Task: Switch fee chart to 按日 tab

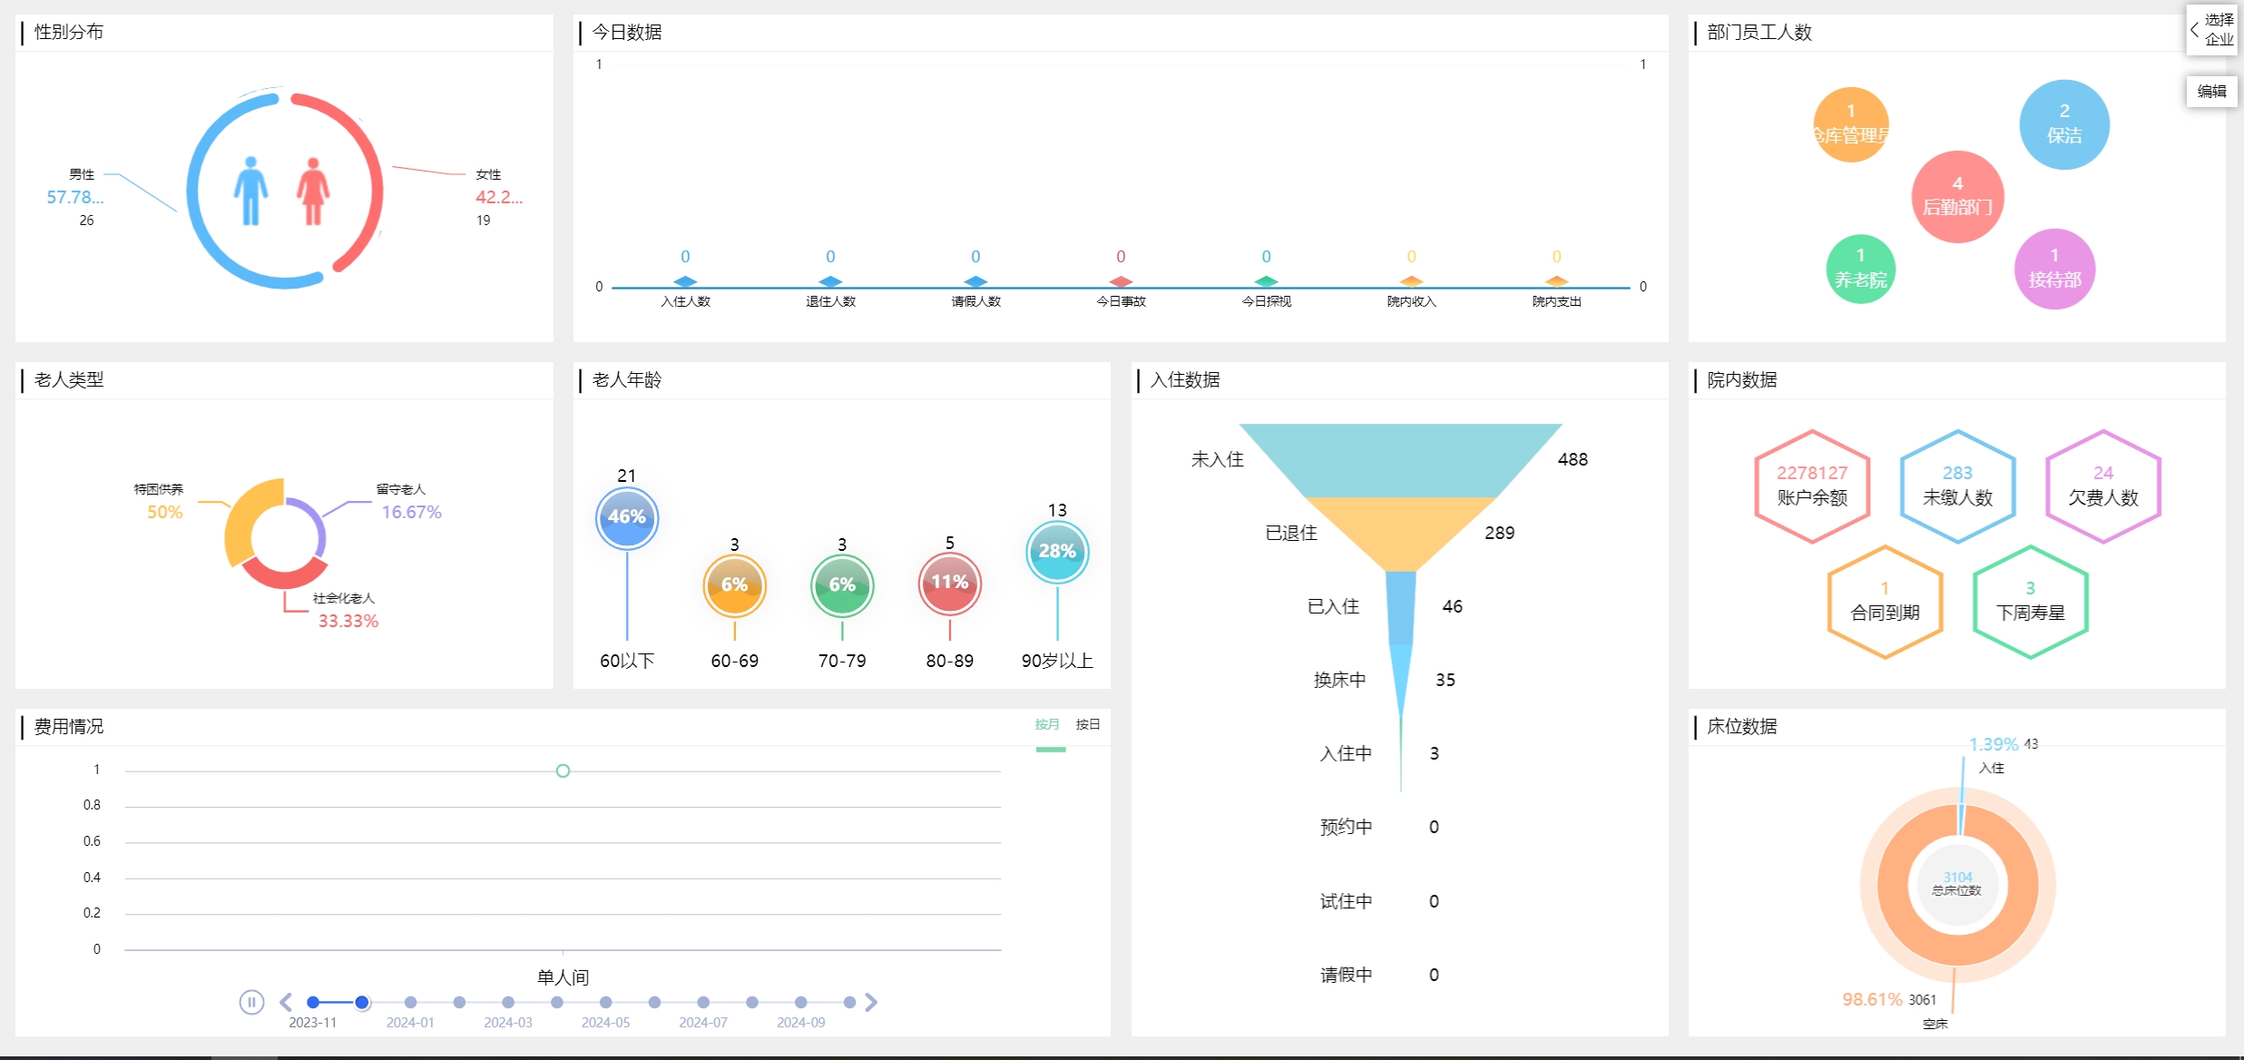Action: click(1087, 724)
